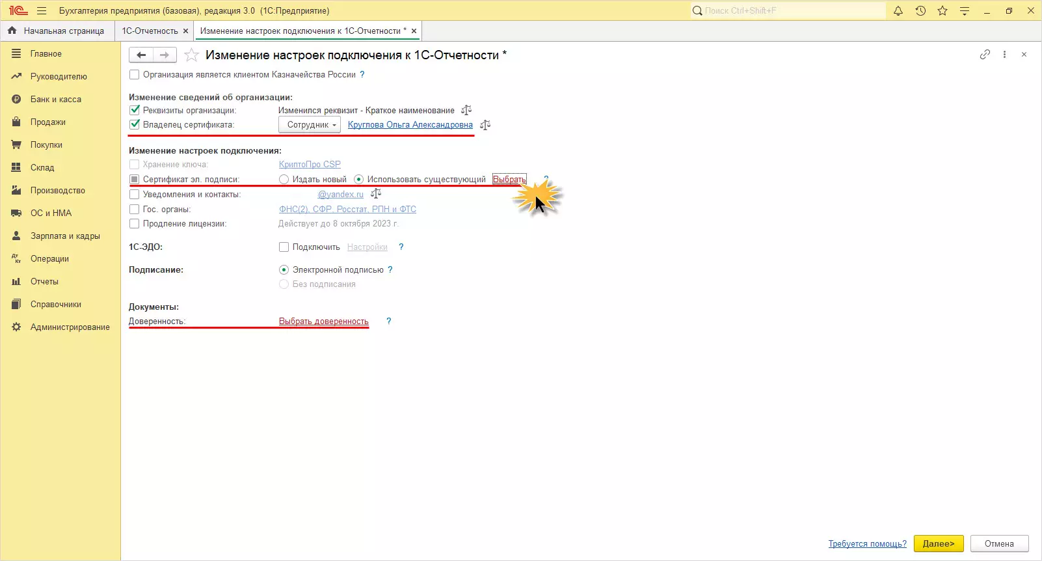The height and width of the screenshot is (561, 1042).
Task: Open the Операции section
Action: 60,259
